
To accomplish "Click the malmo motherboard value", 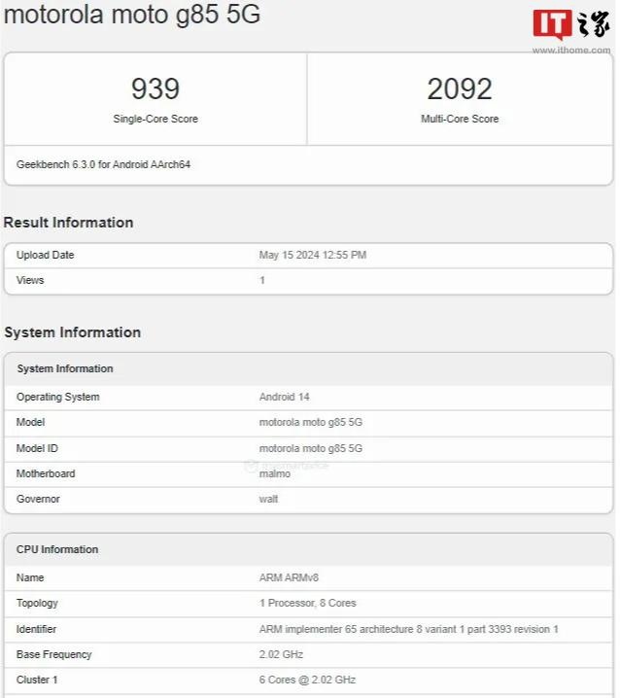I will click(276, 473).
